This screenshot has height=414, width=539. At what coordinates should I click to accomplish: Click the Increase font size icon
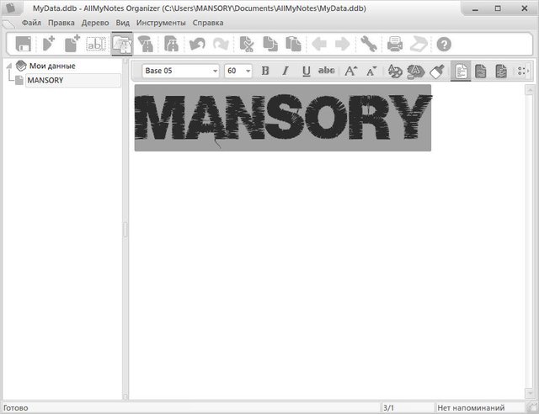[x=351, y=72]
